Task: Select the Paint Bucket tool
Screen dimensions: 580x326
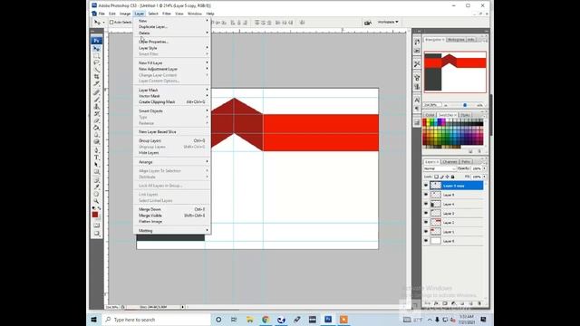Action: click(97, 128)
